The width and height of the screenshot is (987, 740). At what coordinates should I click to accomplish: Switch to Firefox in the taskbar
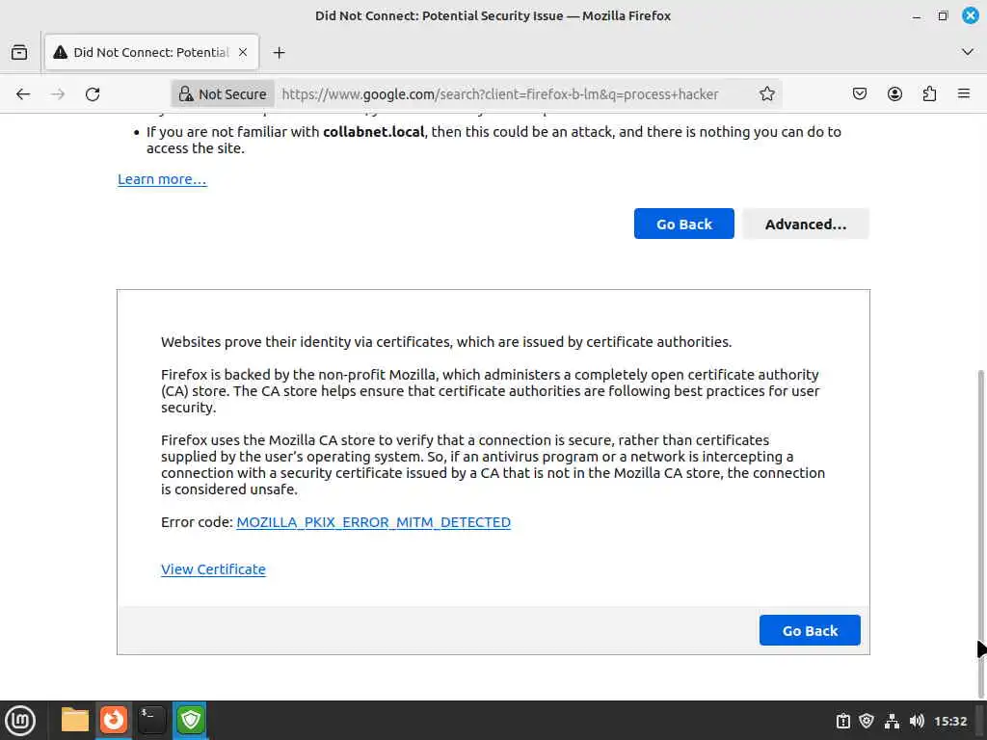114,720
